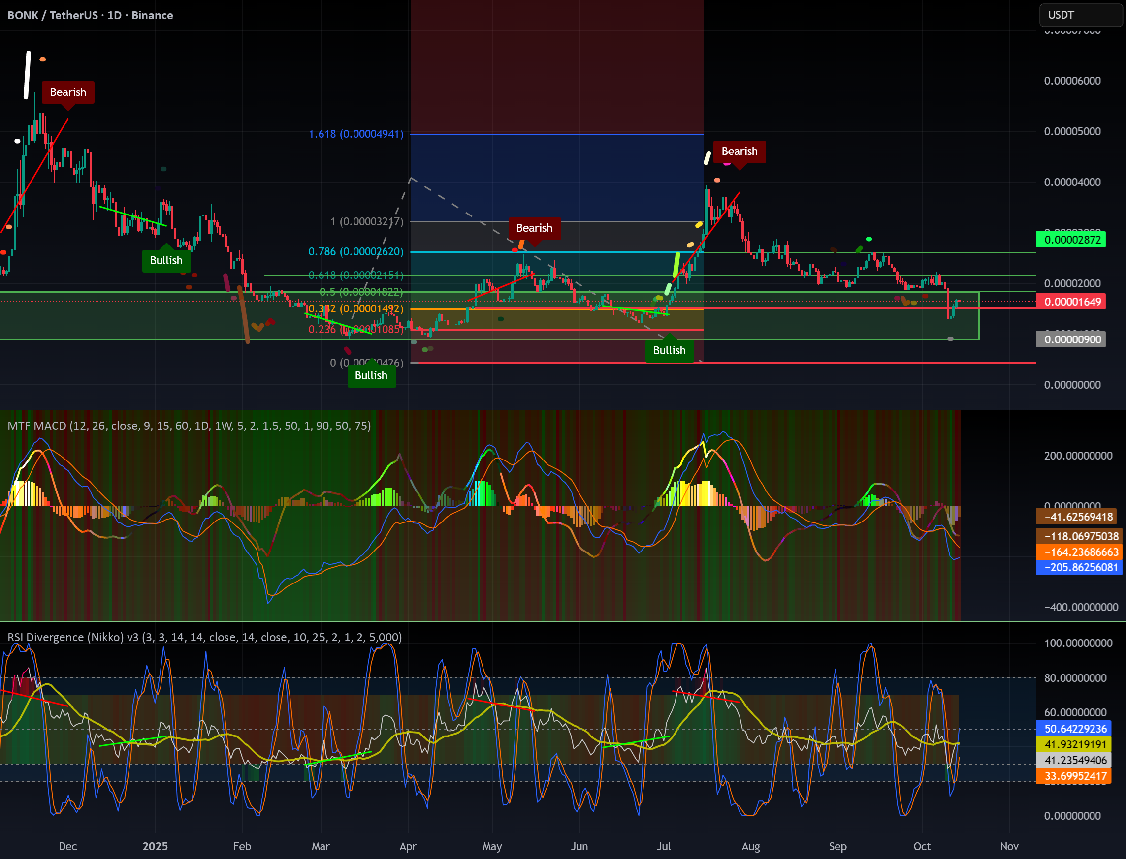Viewport: 1126px width, 859px height.
Task: Click the Apr label on time axis
Action: [408, 846]
